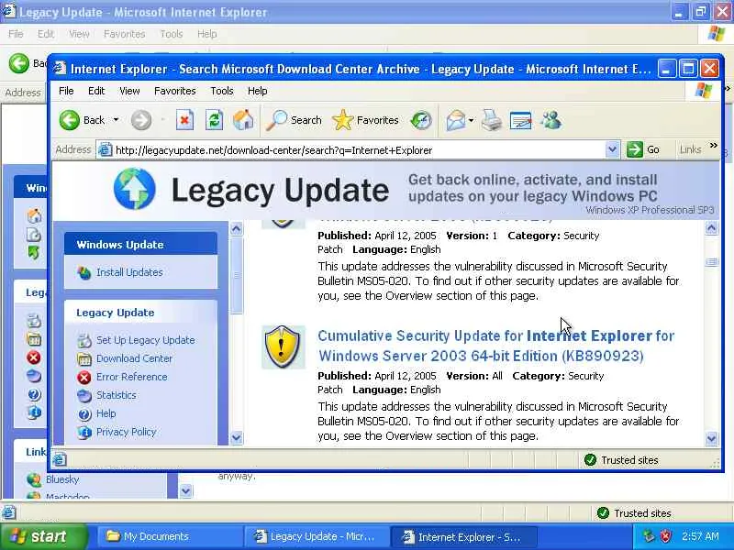The image size is (734, 550).
Task: Click the Privacy Policy info icon
Action: tap(84, 432)
